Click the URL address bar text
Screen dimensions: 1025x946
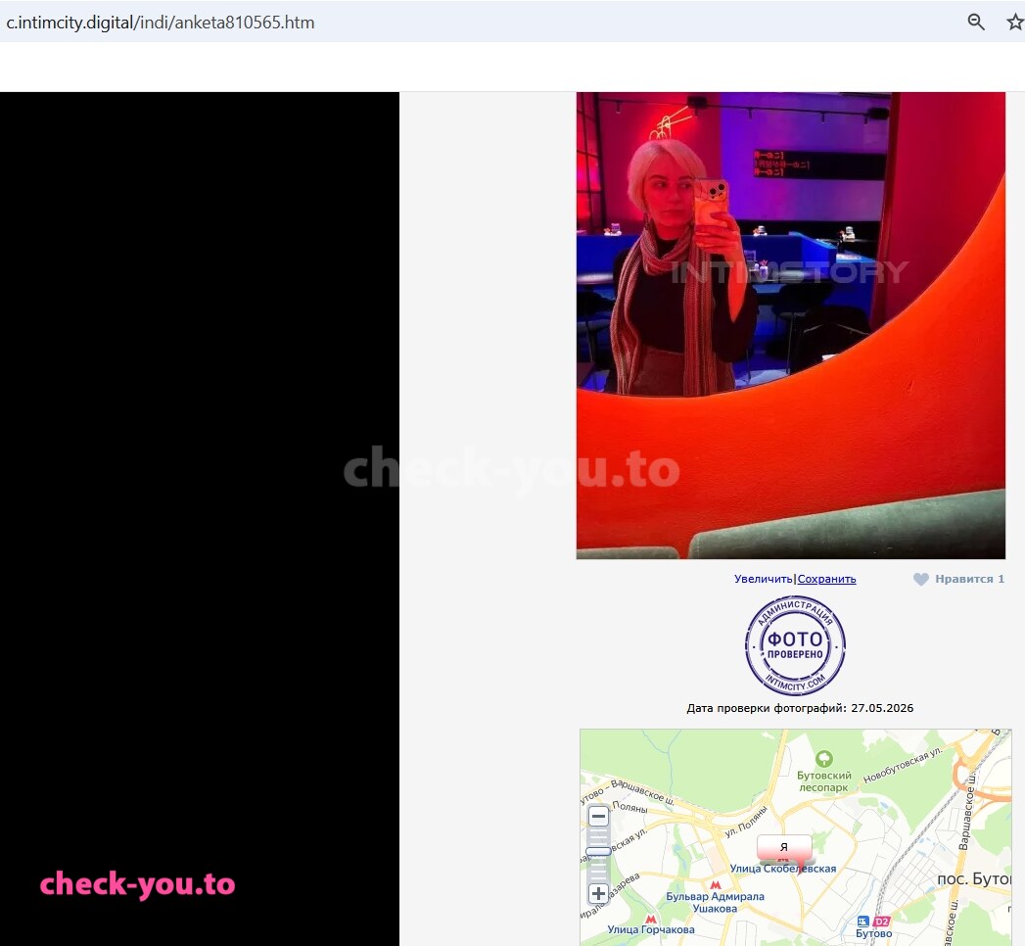(x=161, y=23)
